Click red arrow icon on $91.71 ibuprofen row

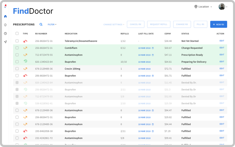pos(25,76)
